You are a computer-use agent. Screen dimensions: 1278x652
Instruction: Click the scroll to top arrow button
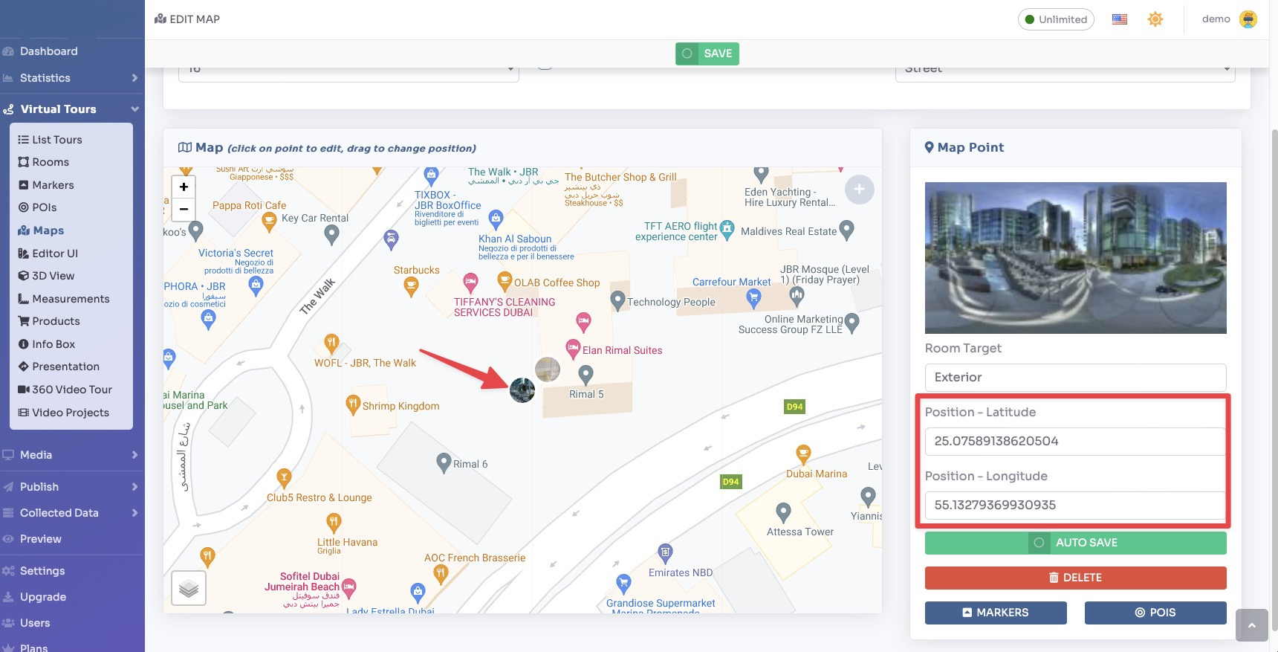(1252, 625)
